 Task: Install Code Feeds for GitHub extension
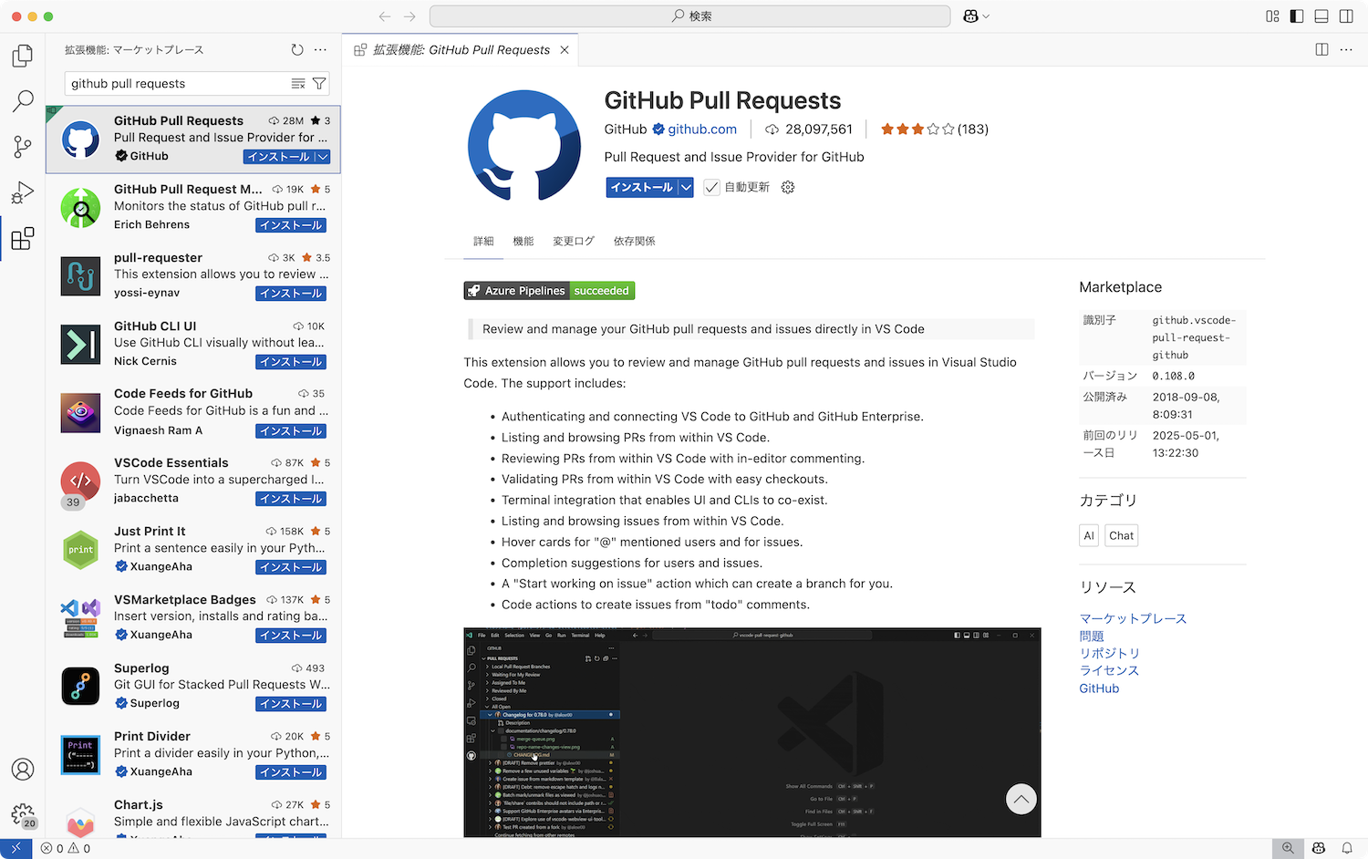292,430
